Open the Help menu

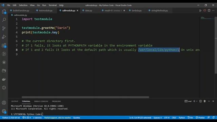(x=61, y=5)
